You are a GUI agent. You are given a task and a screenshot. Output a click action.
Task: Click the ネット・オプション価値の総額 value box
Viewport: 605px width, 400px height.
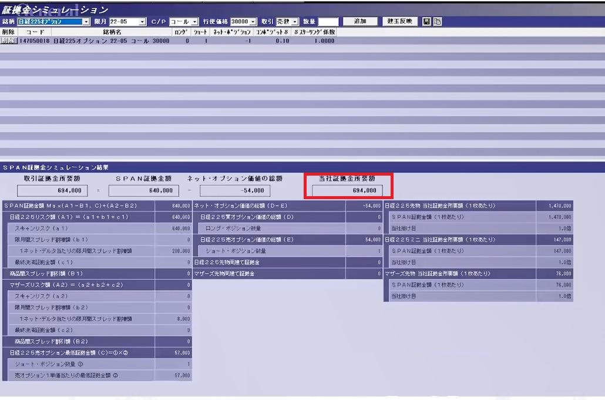[235, 190]
